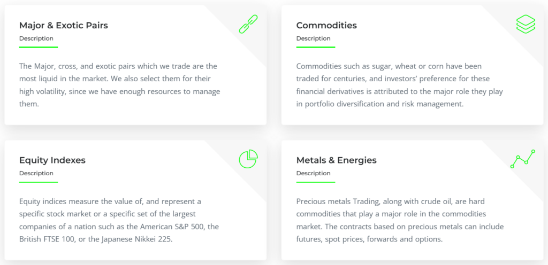Click the pie chart icon

click(248, 159)
